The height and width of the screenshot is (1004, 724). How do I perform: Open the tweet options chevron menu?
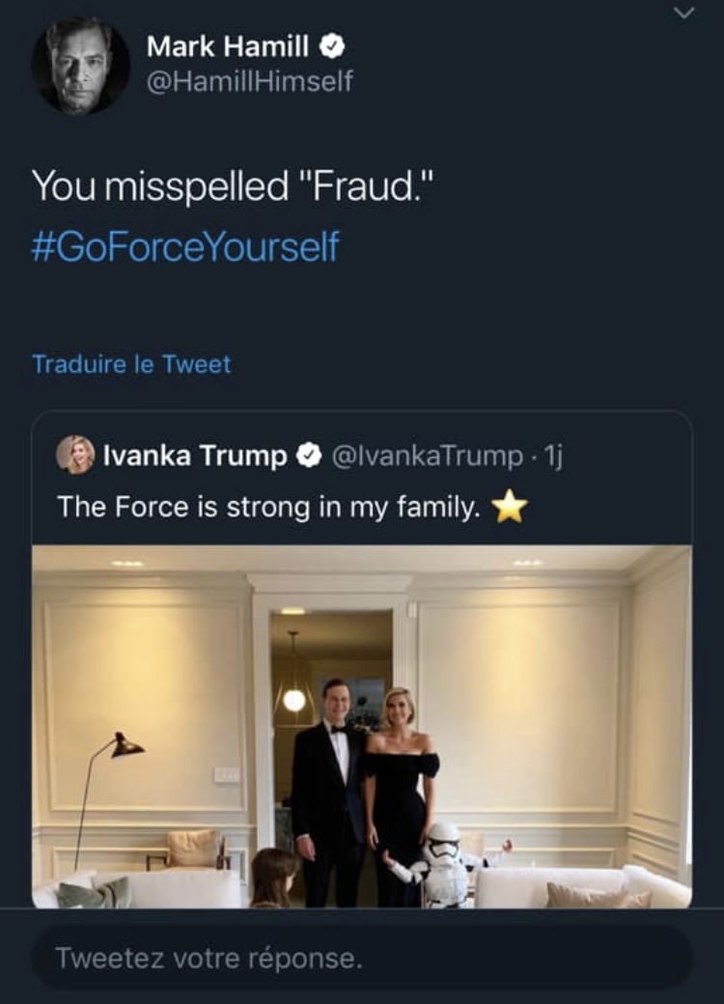(683, 13)
